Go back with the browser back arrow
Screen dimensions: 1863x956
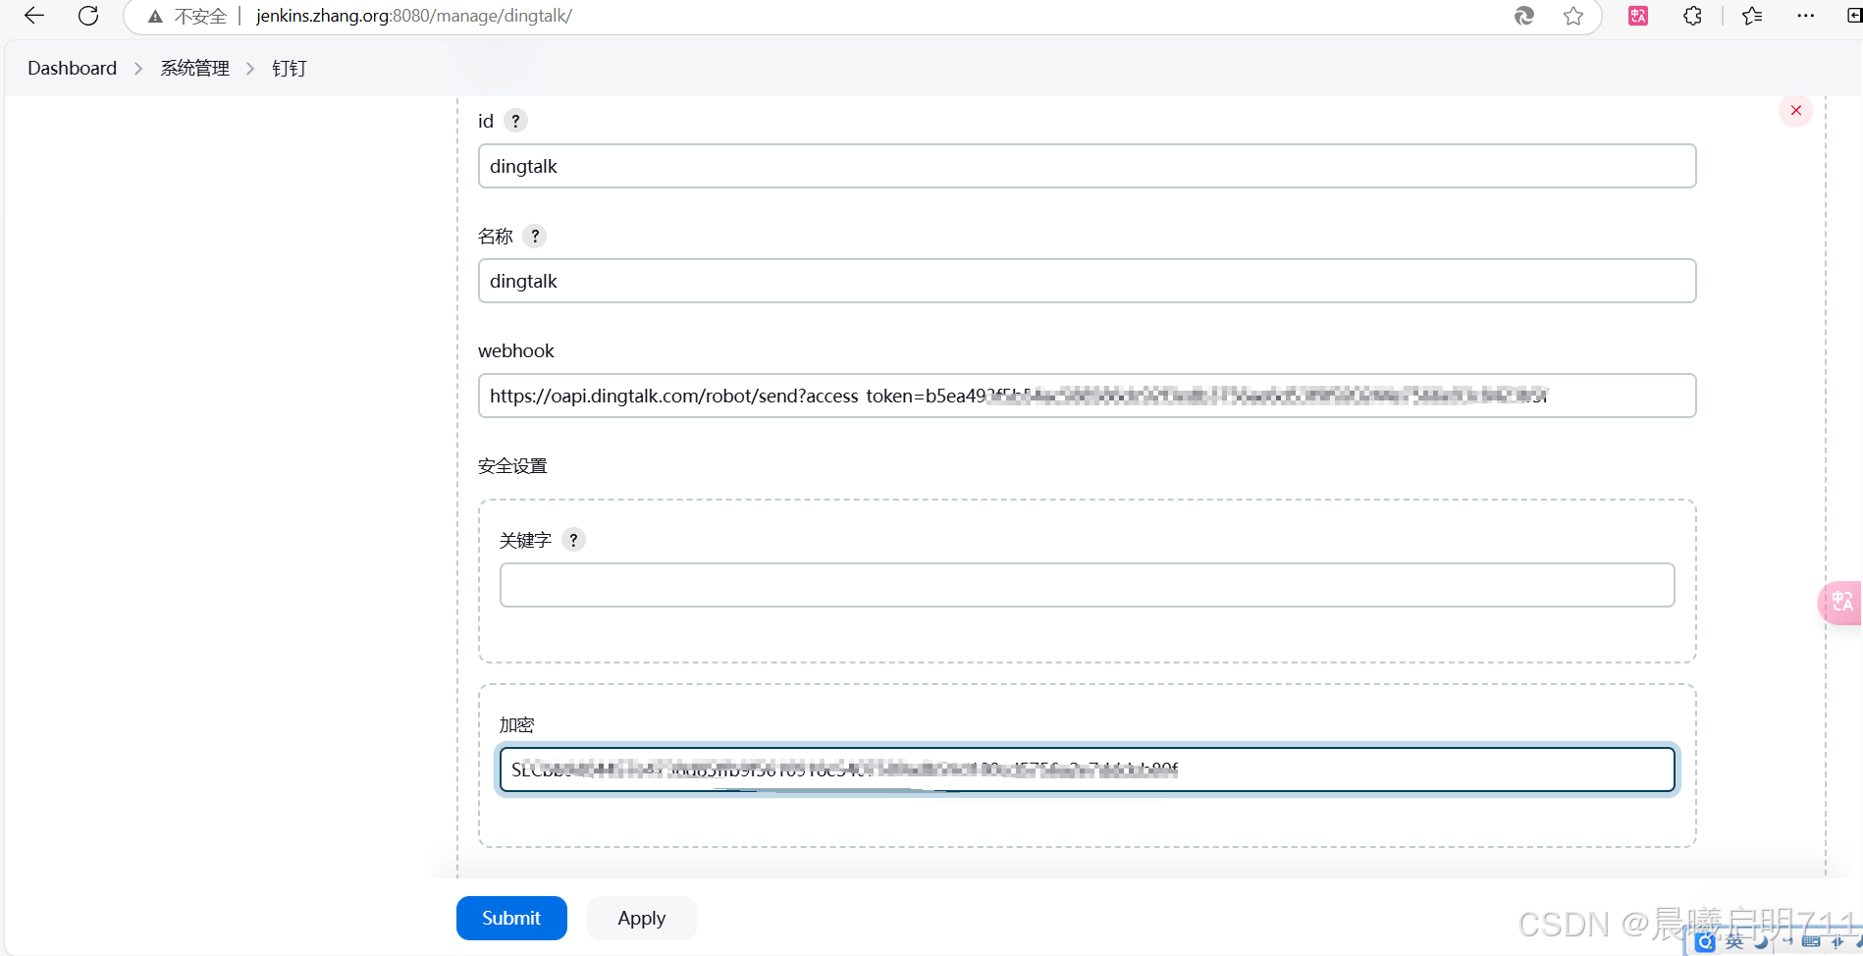(x=34, y=16)
